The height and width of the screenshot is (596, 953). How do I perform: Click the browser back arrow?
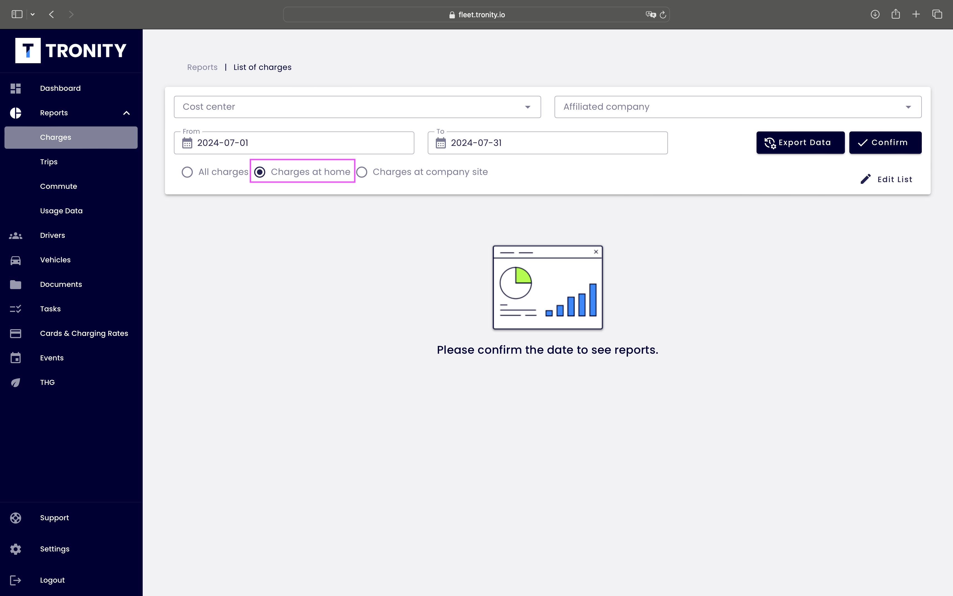[x=51, y=14]
